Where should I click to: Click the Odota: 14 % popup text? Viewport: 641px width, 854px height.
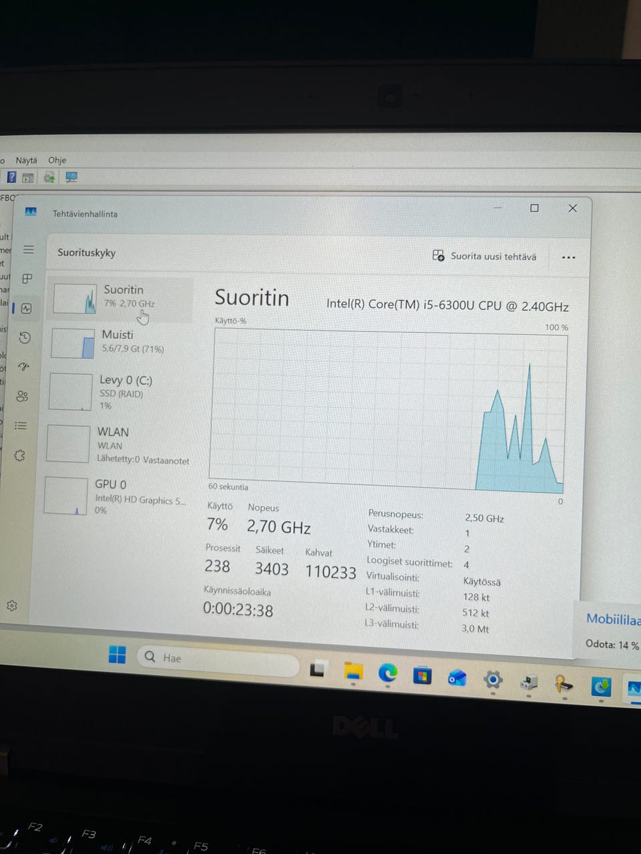point(612,645)
